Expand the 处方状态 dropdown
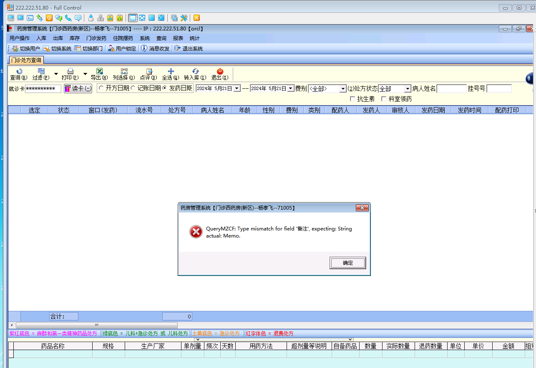The image size is (536, 368). [x=408, y=89]
